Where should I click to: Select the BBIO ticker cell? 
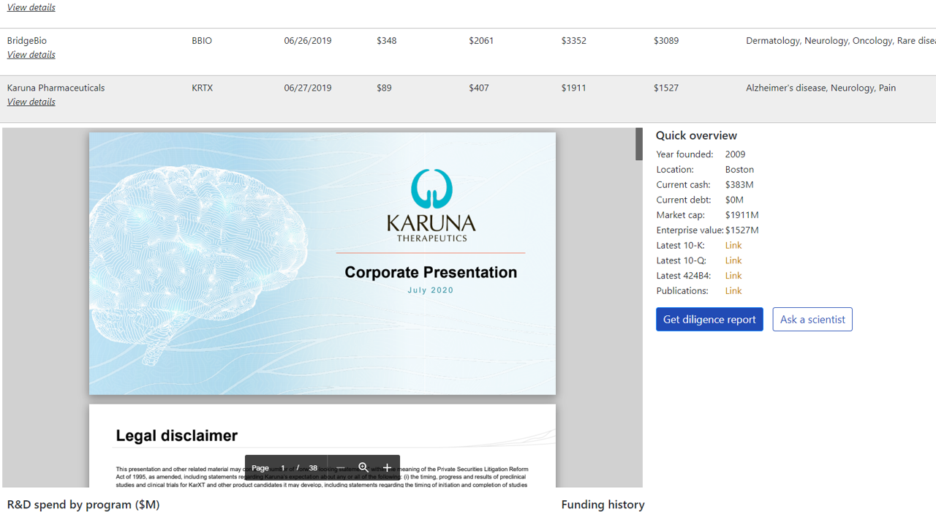[x=202, y=41]
